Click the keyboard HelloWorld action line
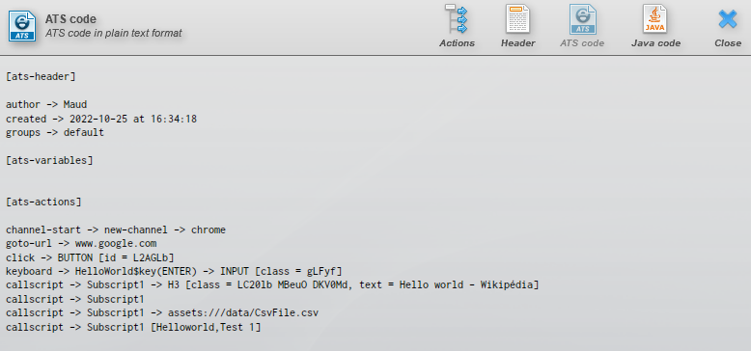Viewport: 751px width, 351px height. tap(174, 272)
